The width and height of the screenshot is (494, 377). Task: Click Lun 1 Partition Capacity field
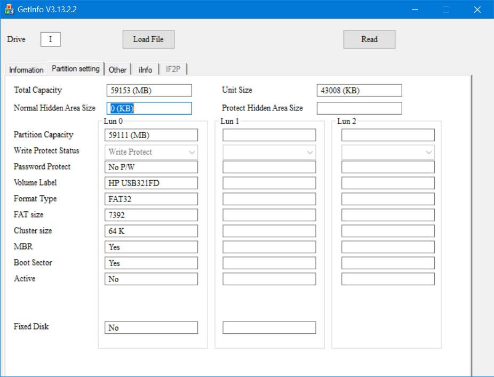(269, 135)
